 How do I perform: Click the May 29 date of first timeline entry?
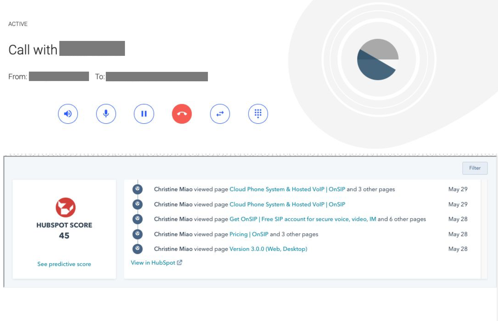point(458,189)
